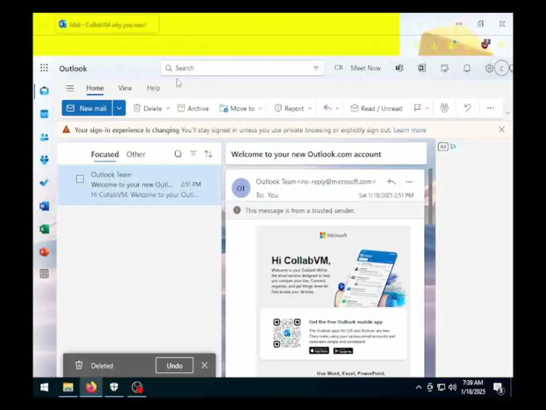This screenshot has width=546, height=410.
Task: Click the Archive button
Action: [193, 108]
